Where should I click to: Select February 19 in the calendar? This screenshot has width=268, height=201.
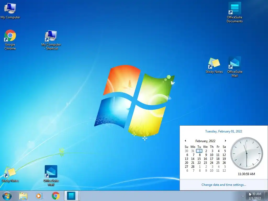(224, 159)
